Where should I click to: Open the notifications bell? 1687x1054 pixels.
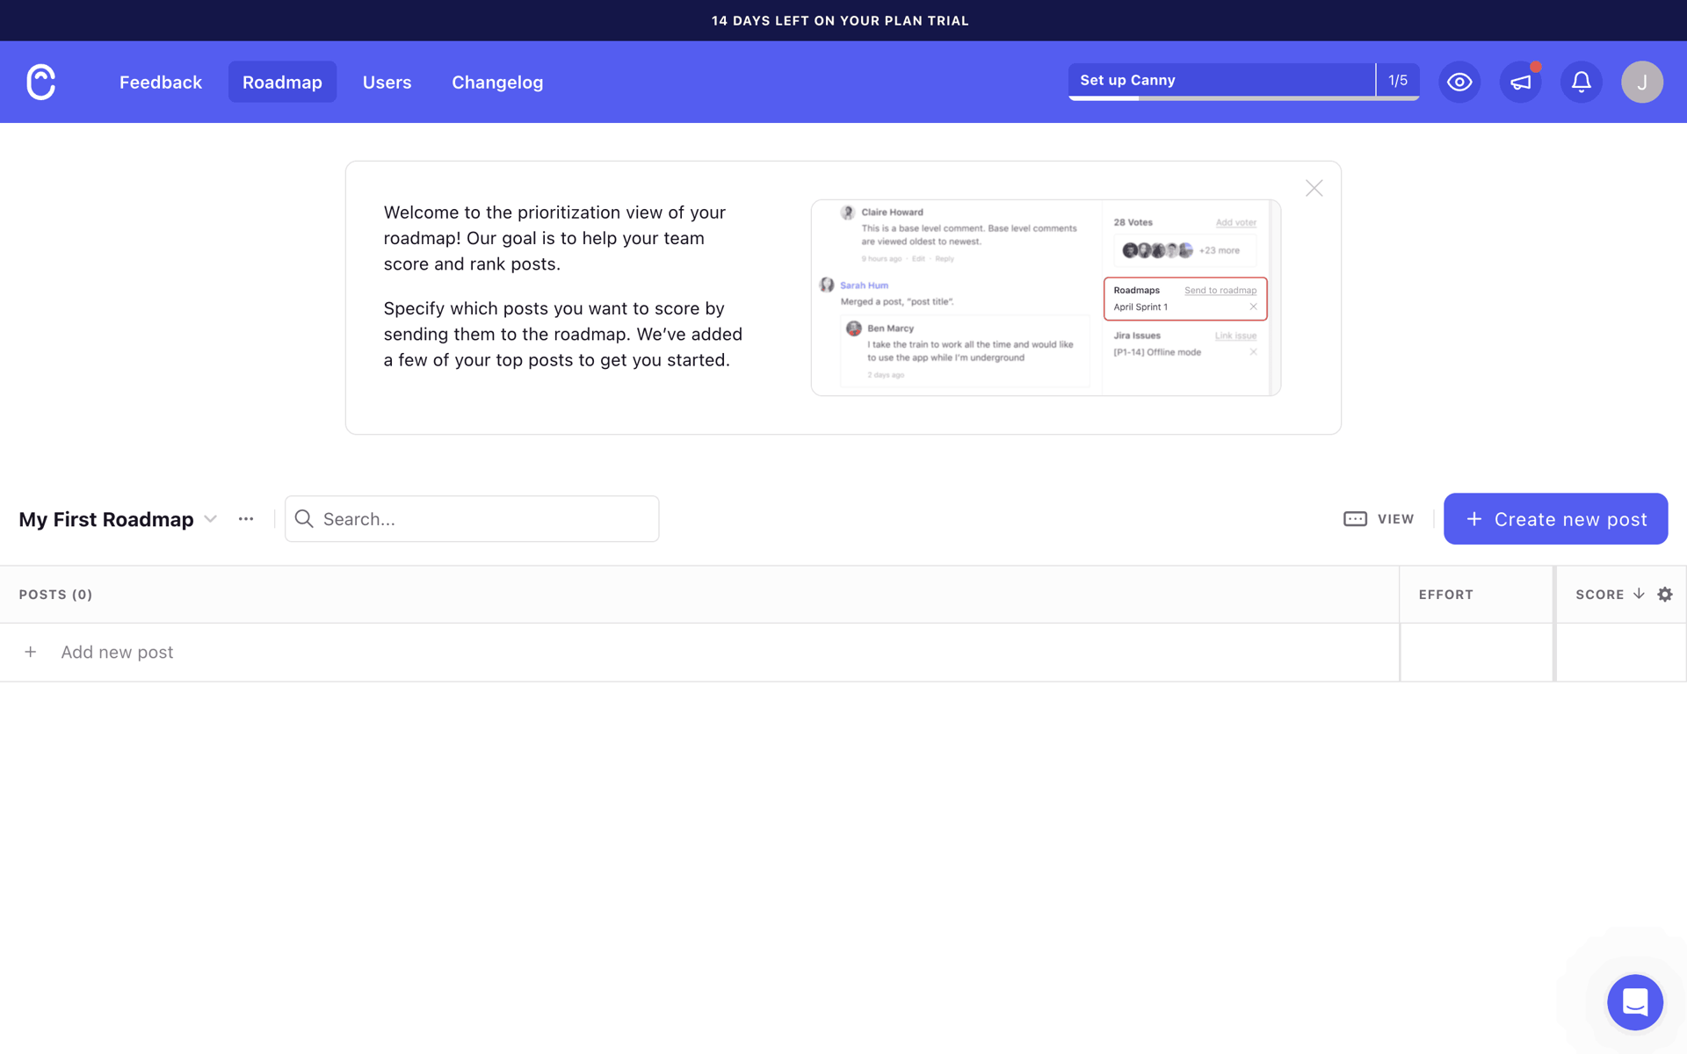click(x=1581, y=82)
